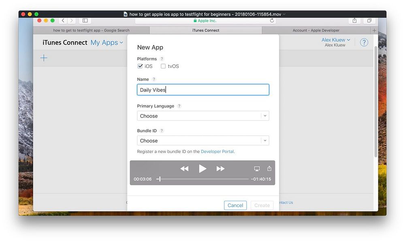405x242 pixels.
Task: Click the Apple Inc. address bar
Action: (x=205, y=21)
